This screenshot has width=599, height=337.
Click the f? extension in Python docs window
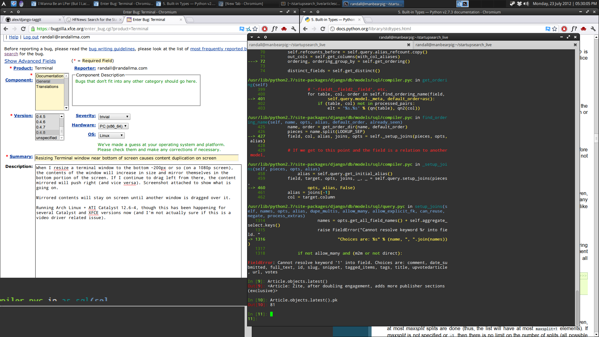(x=574, y=29)
